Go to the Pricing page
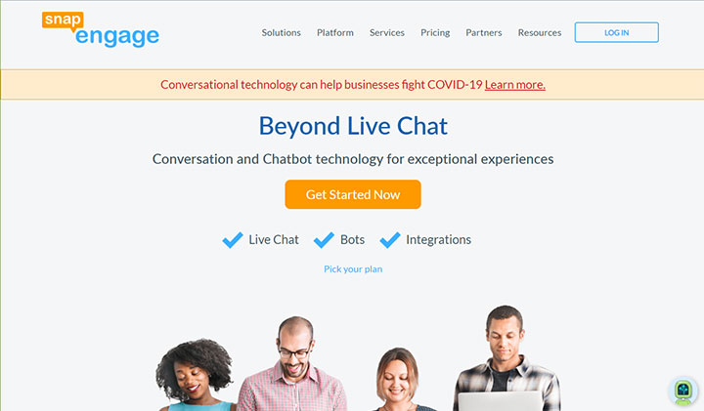704x411 pixels. pyautogui.click(x=435, y=33)
